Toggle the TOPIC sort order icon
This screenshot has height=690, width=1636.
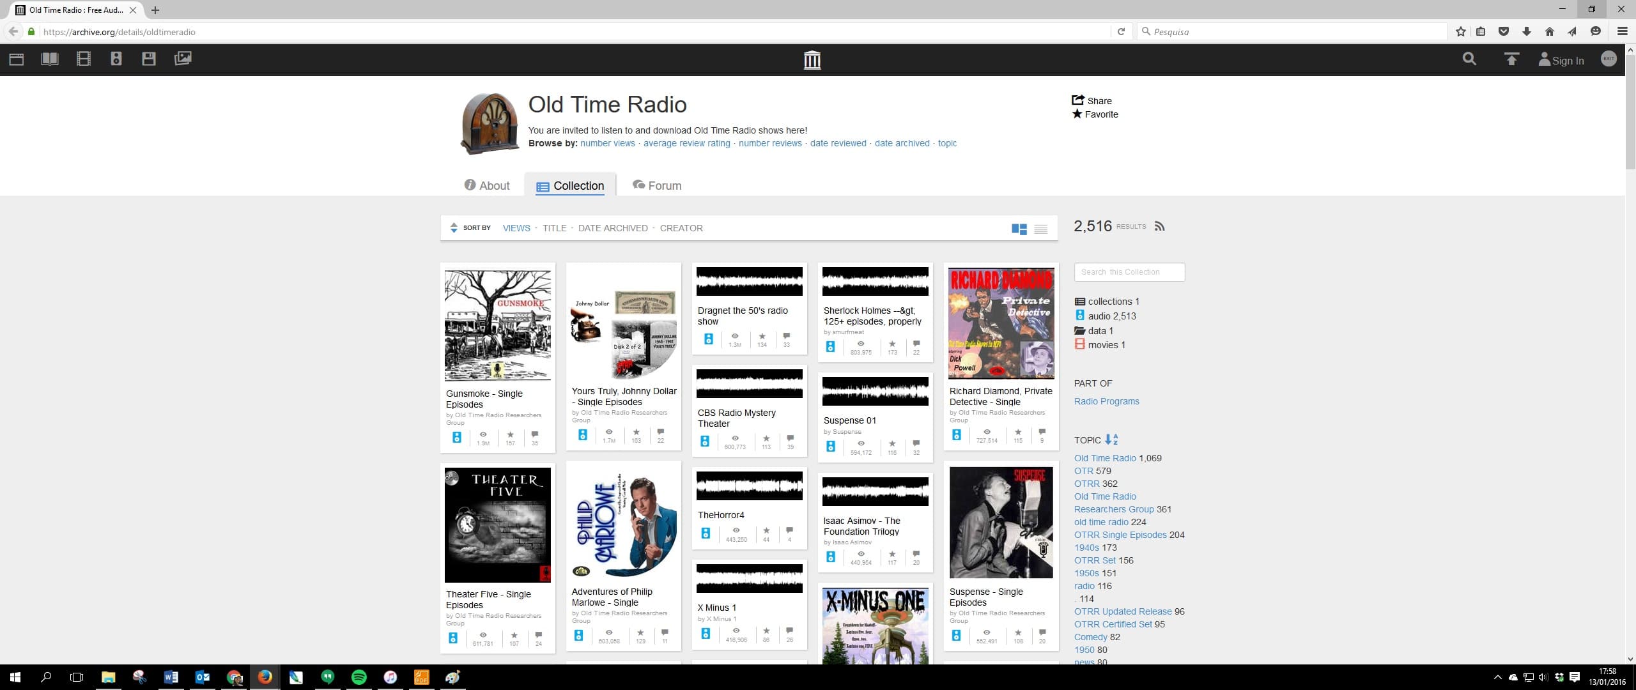click(x=1111, y=440)
